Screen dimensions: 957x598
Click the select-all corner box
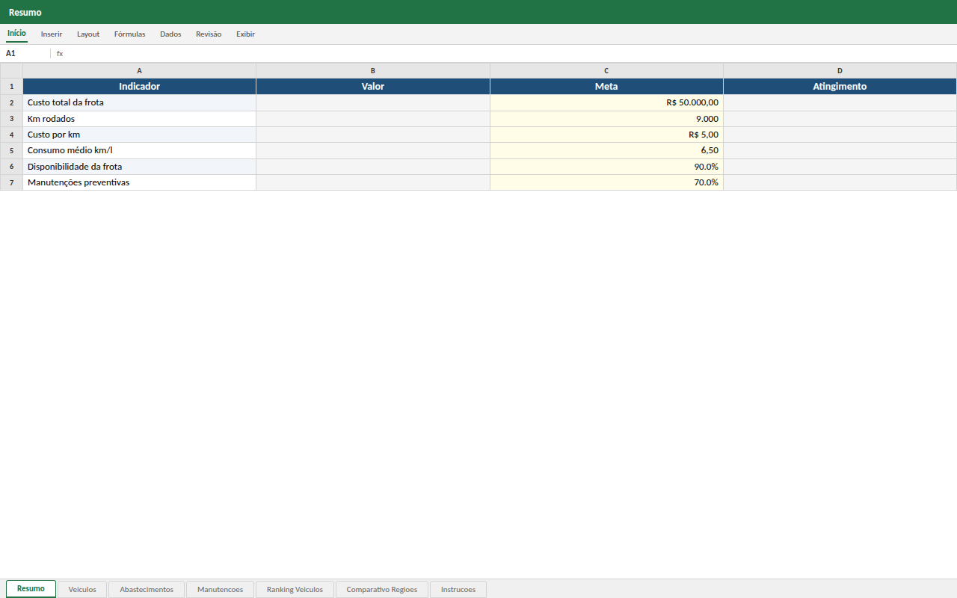(x=11, y=71)
